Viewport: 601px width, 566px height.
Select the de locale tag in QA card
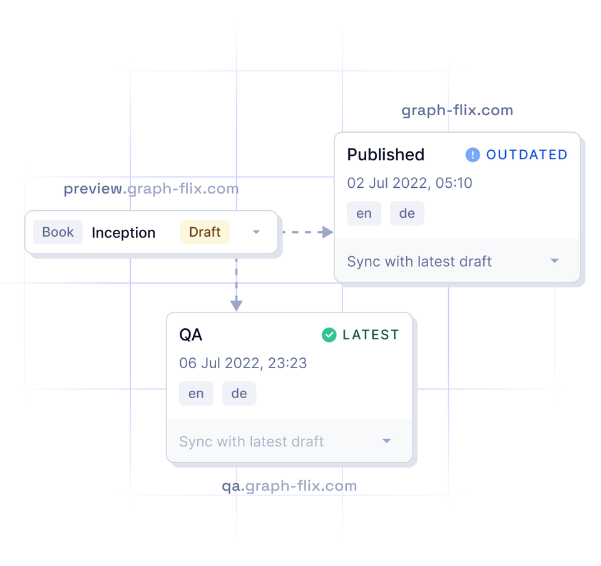pyautogui.click(x=239, y=394)
